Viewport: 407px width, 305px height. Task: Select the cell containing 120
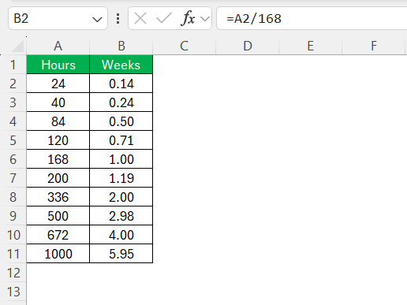(58, 140)
